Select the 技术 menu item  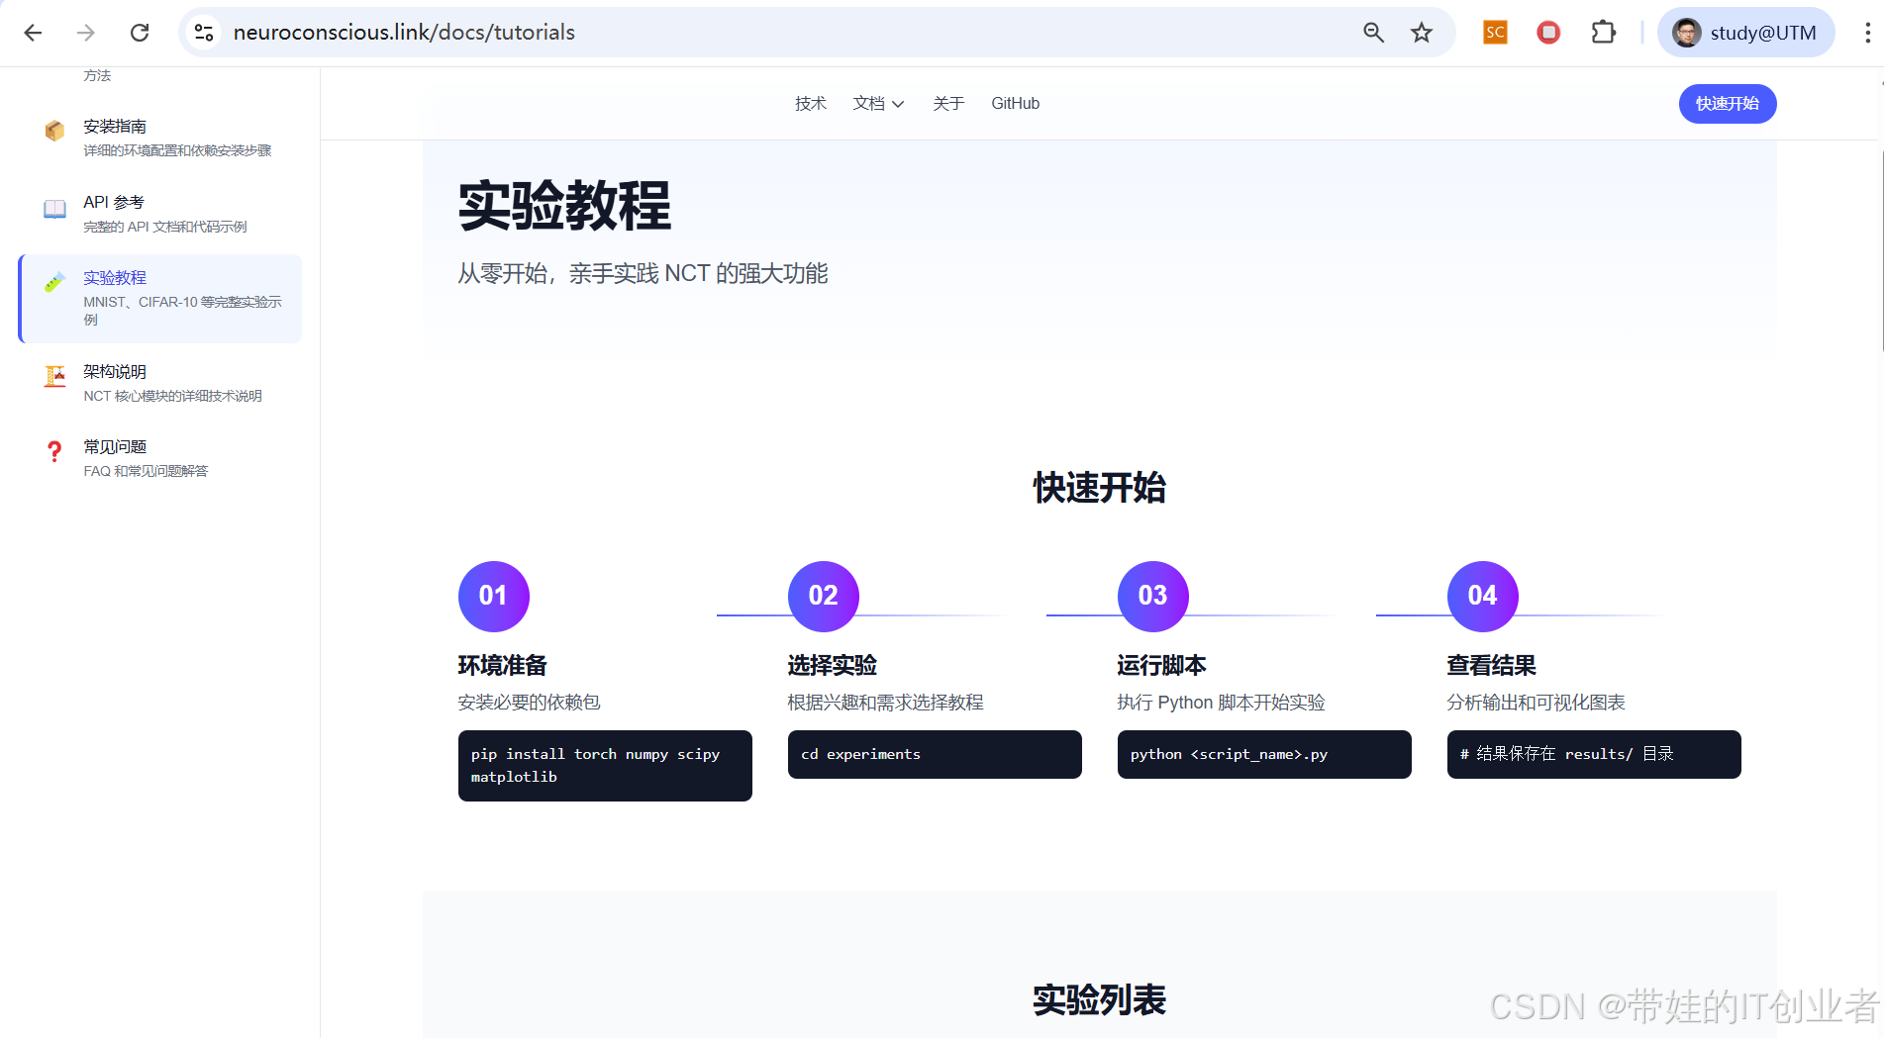810,103
